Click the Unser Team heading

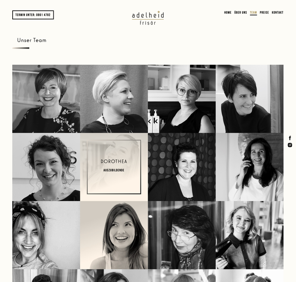click(x=32, y=40)
